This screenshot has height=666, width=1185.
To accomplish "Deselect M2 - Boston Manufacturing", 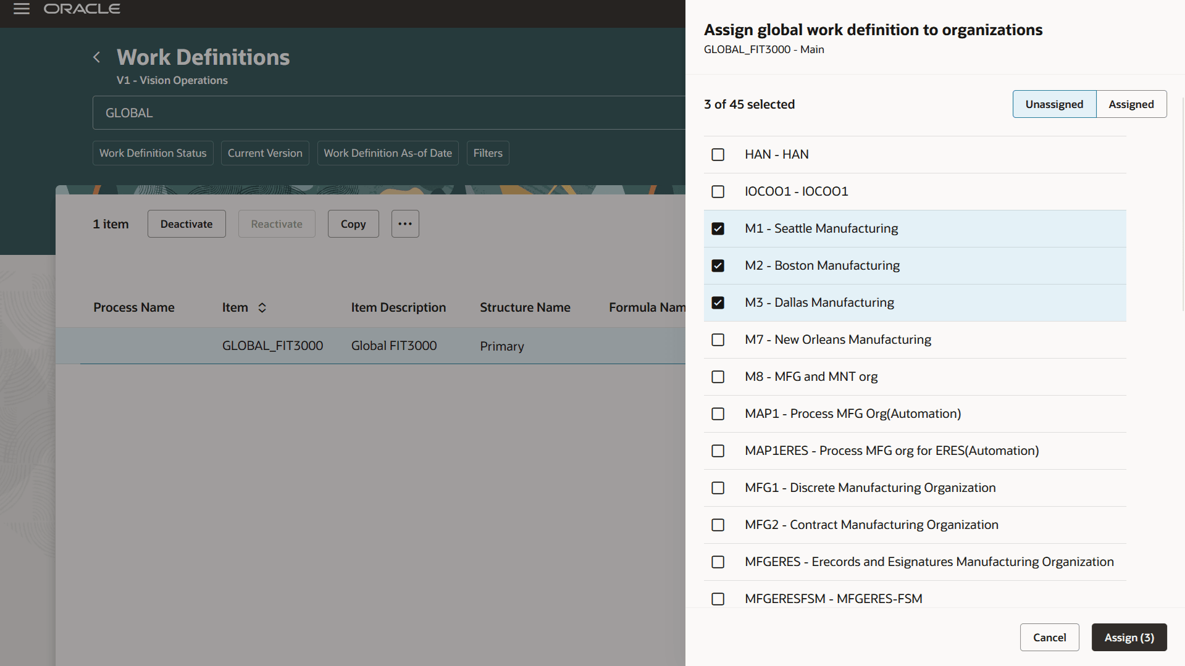I will [x=718, y=265].
